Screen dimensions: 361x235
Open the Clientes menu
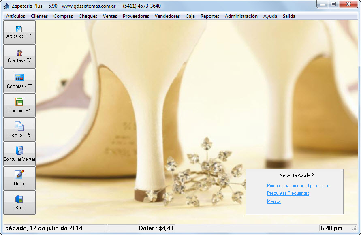tap(39, 16)
